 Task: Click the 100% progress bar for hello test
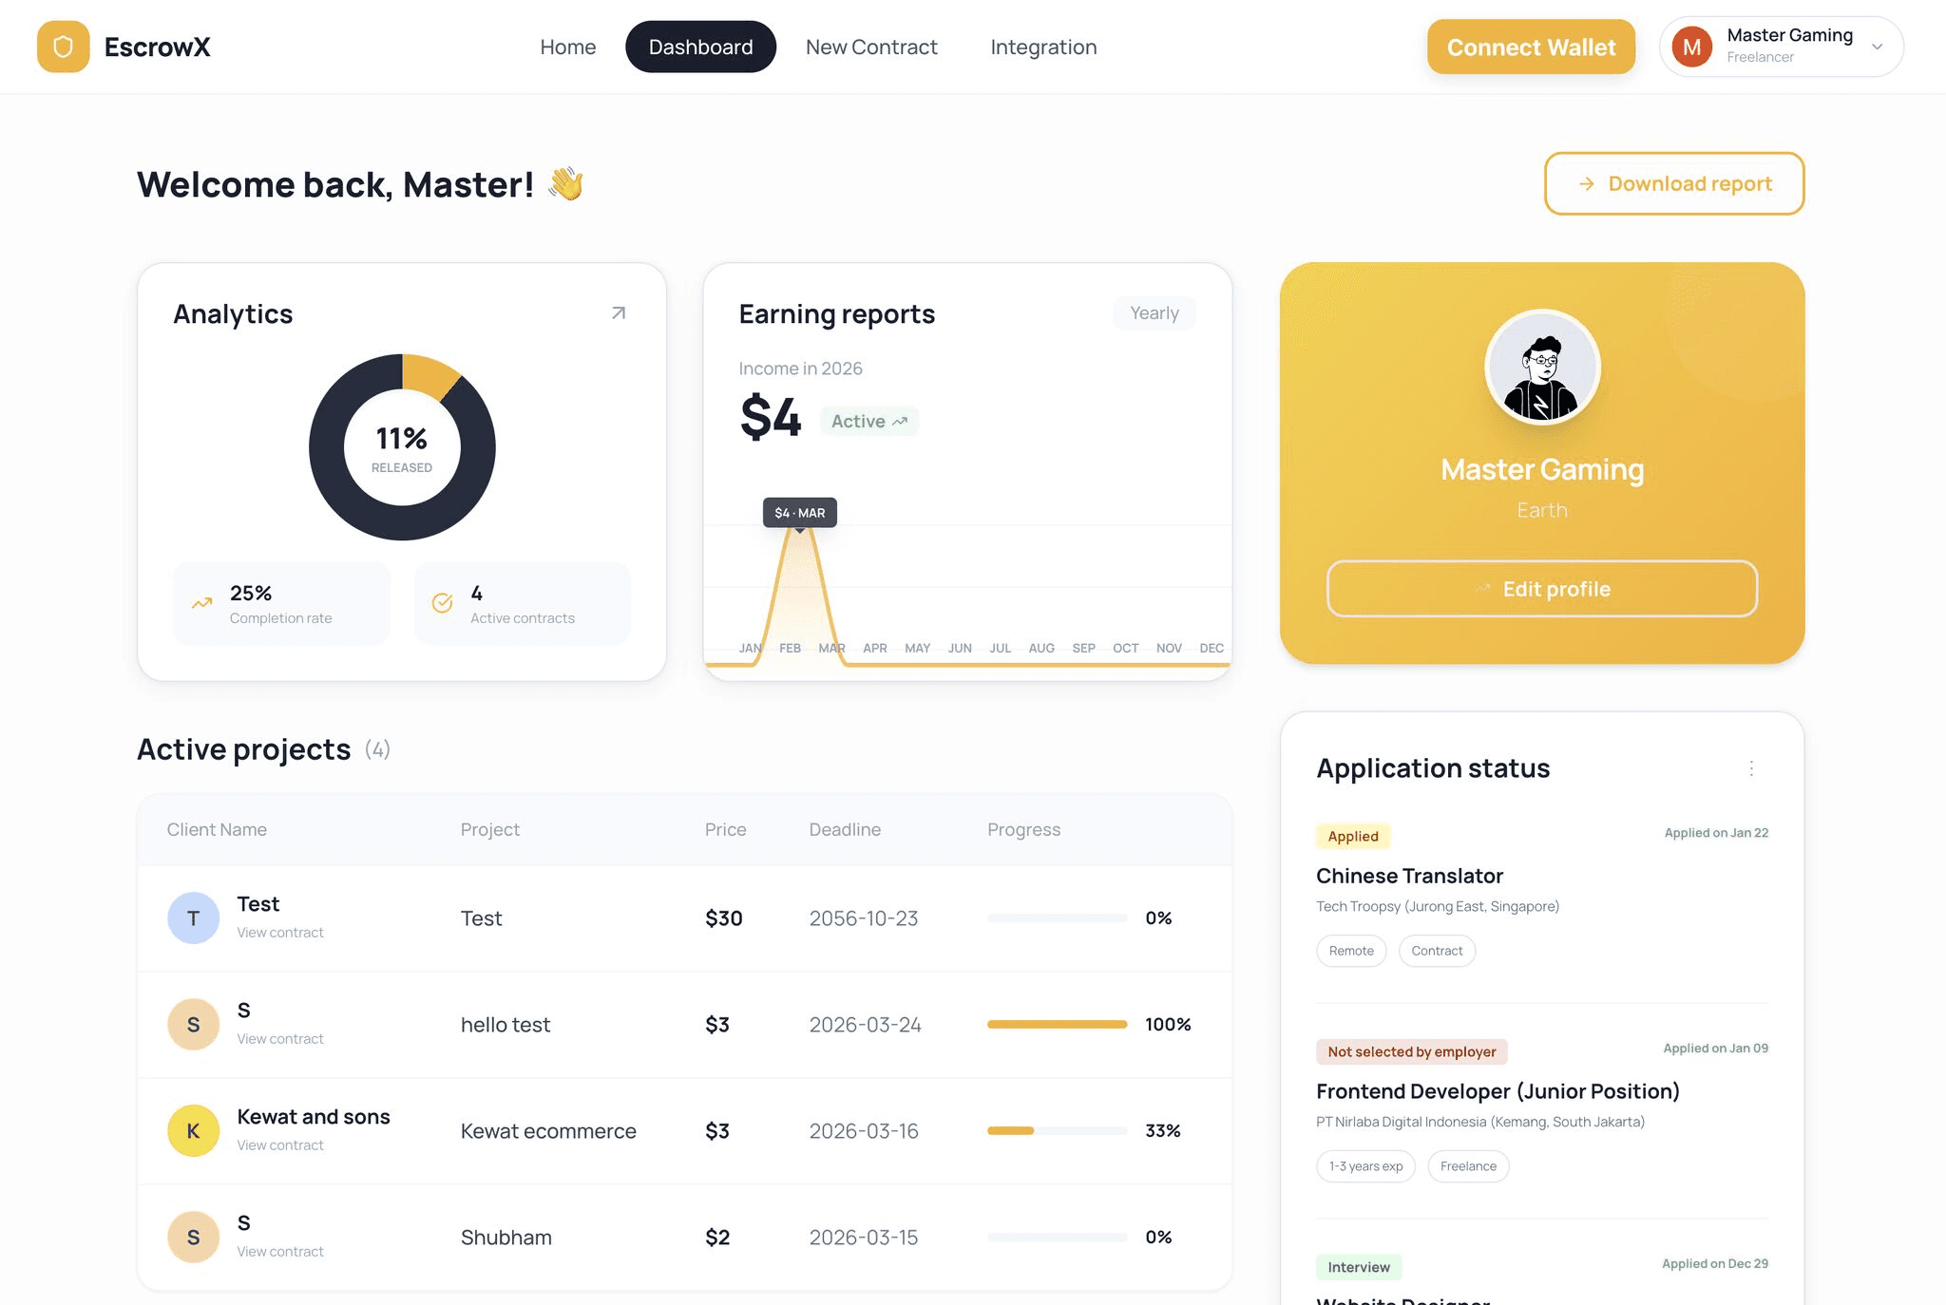point(1057,1024)
